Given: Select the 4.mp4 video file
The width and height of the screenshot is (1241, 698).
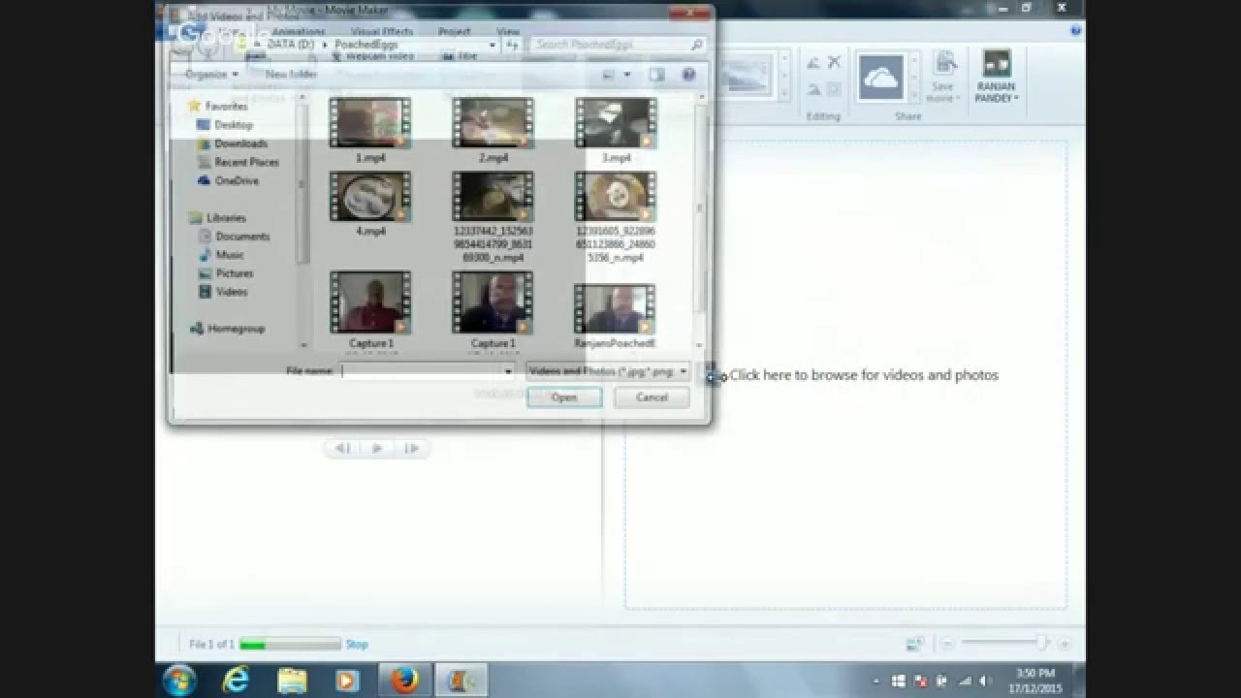Looking at the screenshot, I should pos(370,197).
